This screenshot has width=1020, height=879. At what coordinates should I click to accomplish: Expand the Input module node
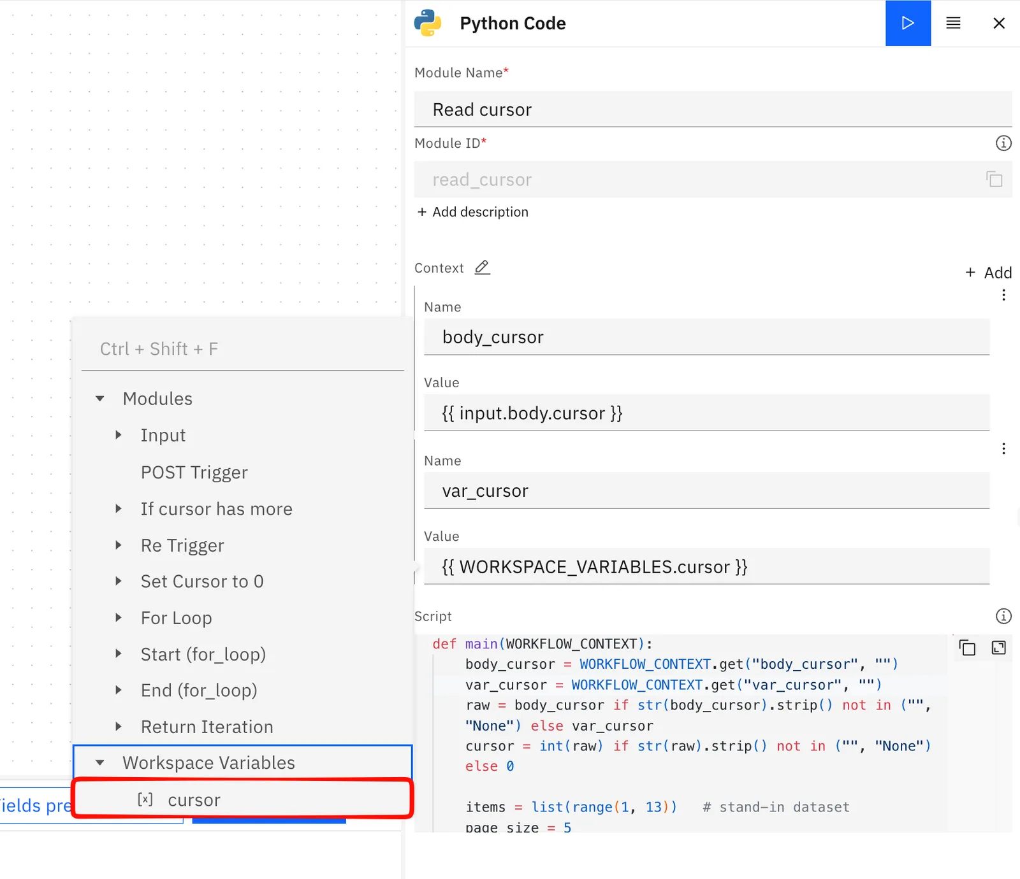(x=118, y=435)
